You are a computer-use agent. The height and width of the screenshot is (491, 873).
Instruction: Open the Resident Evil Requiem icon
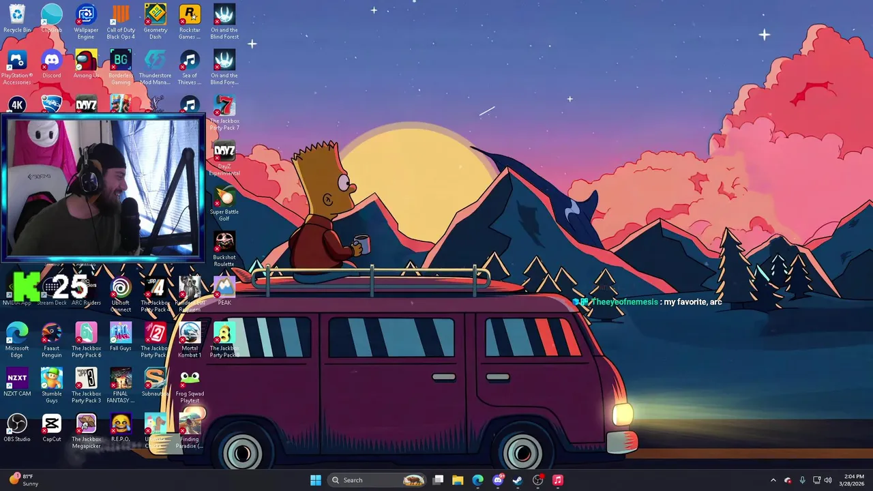coord(190,295)
